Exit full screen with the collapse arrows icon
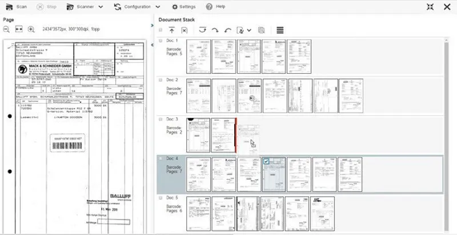457x235 pixels. pos(430,7)
